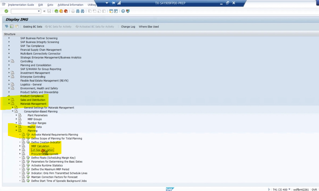Open Help with the question mark icon

point(123,11)
